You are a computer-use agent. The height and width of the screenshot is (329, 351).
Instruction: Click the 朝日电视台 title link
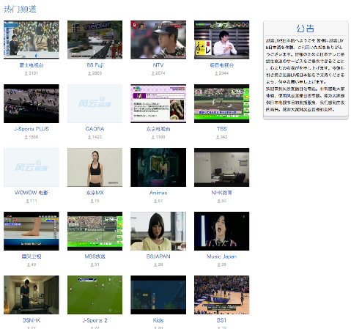pos(222,65)
